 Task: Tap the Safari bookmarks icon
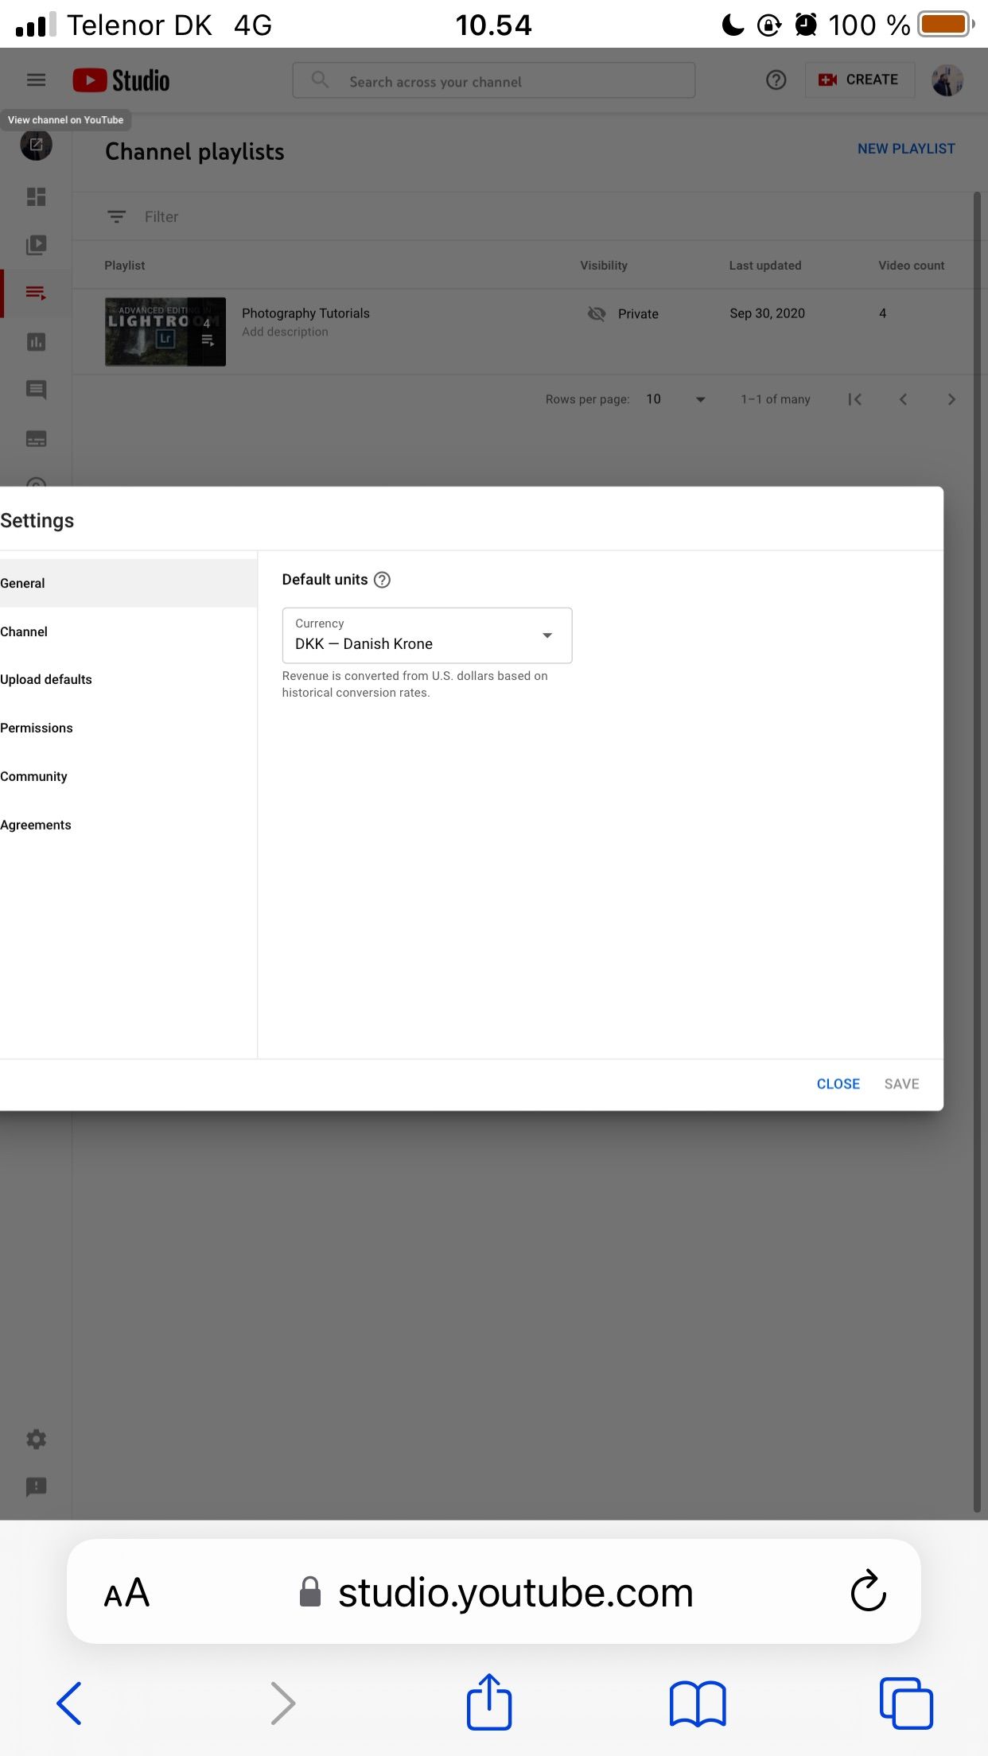pyautogui.click(x=698, y=1704)
